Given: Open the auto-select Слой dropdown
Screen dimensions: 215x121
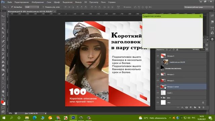Looking at the screenshot, I should 32,7.
